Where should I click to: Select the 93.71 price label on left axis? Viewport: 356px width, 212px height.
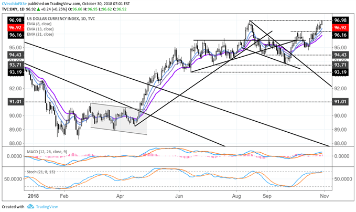coord(16,65)
